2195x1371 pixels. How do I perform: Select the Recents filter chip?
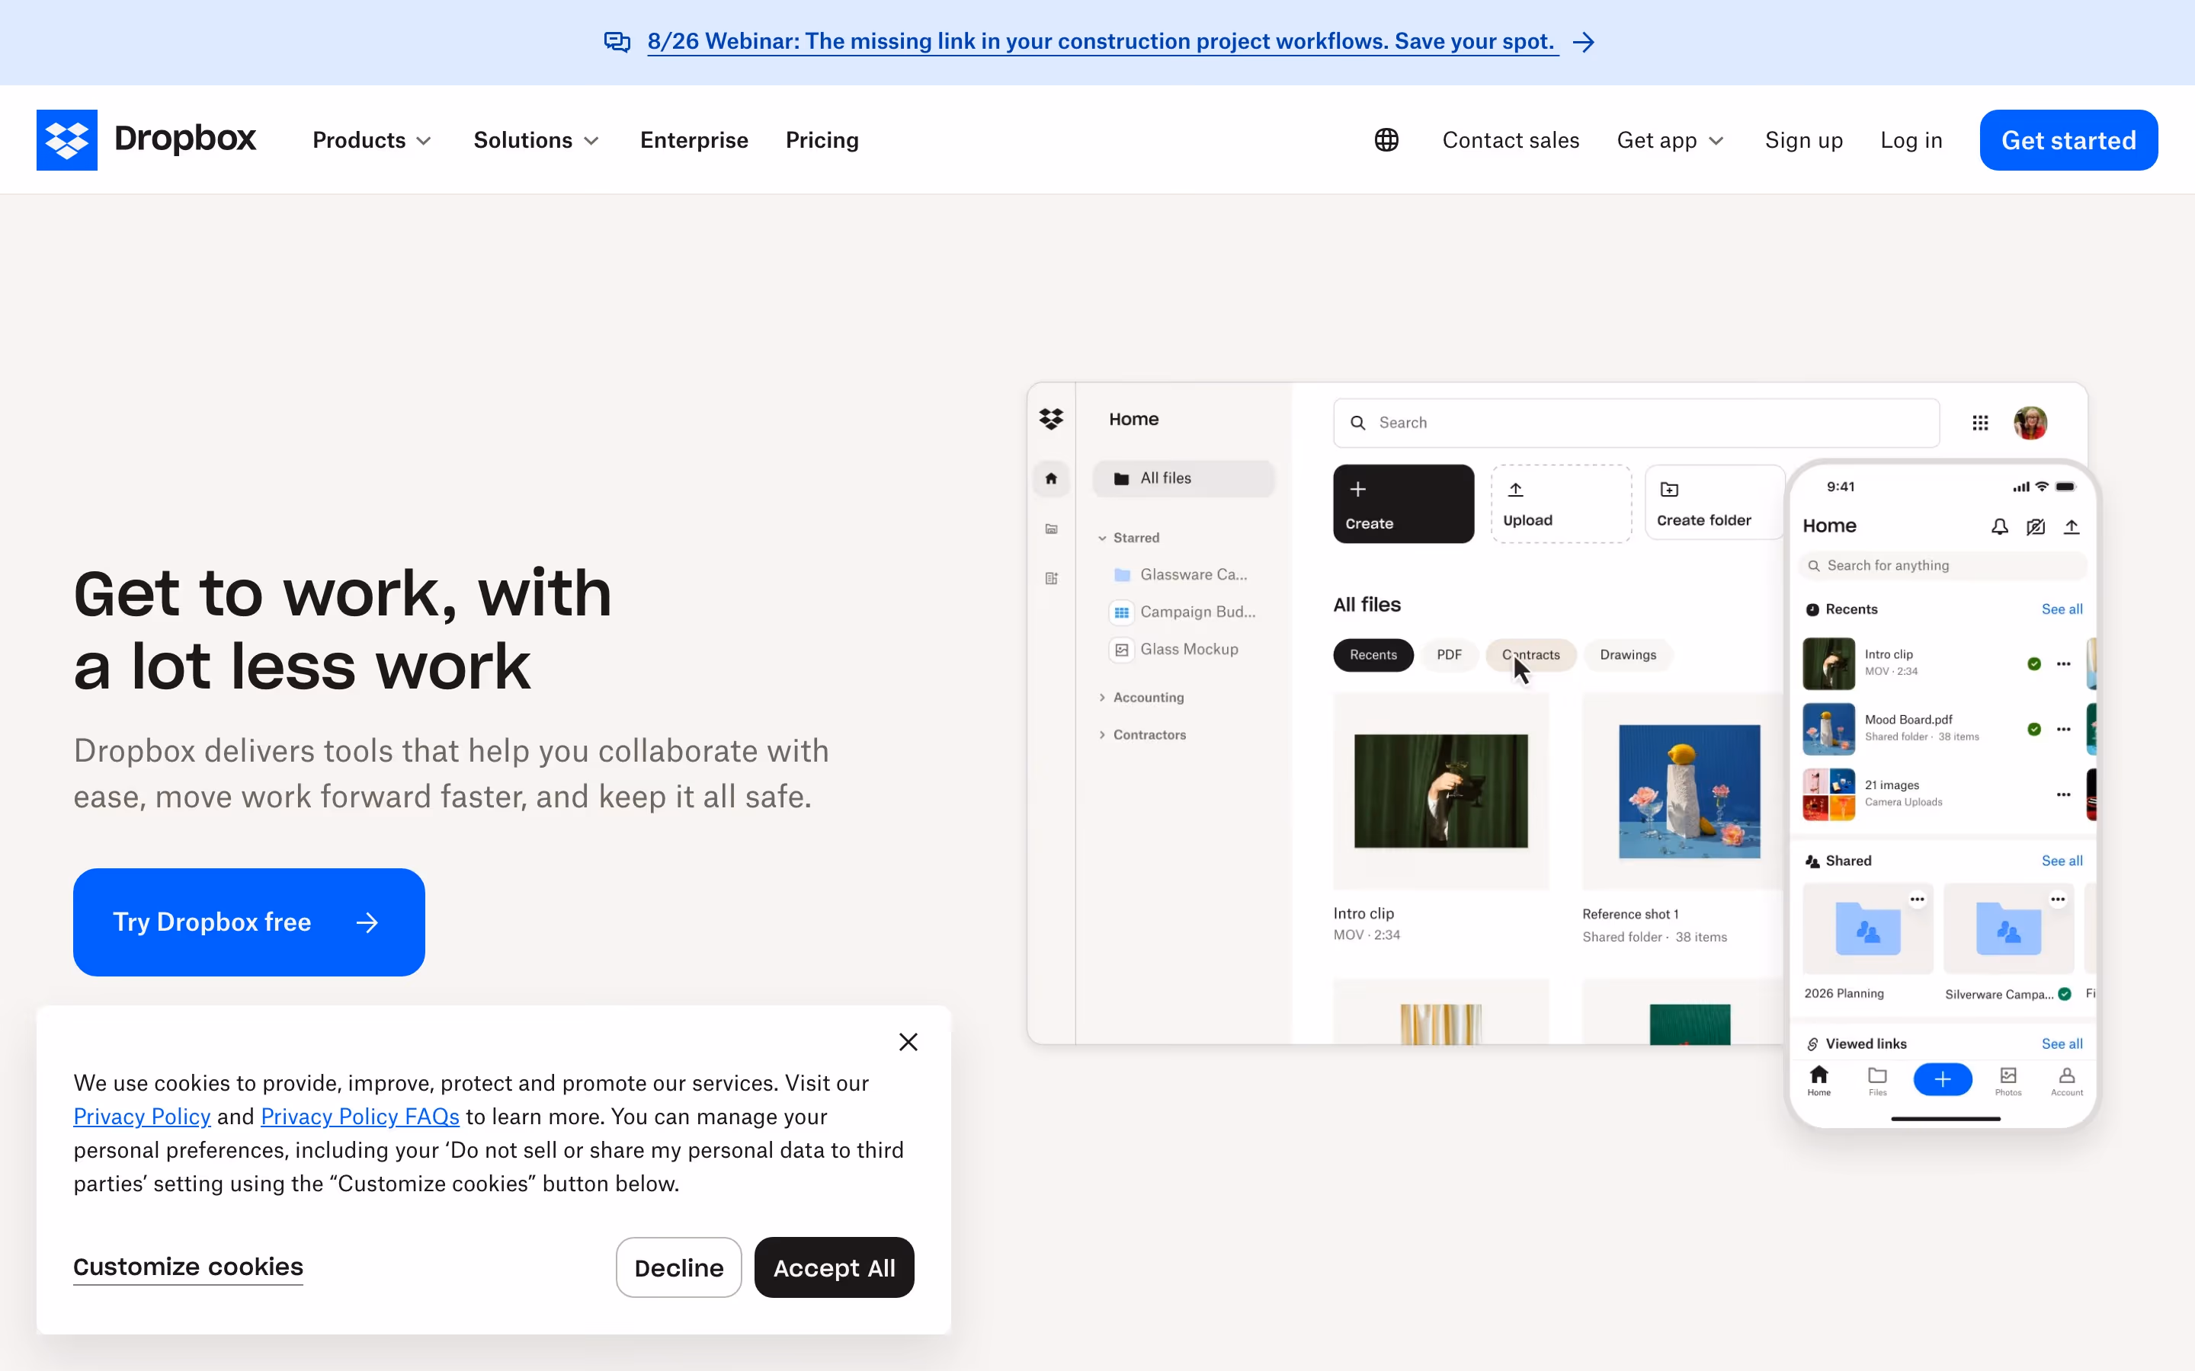click(1373, 655)
